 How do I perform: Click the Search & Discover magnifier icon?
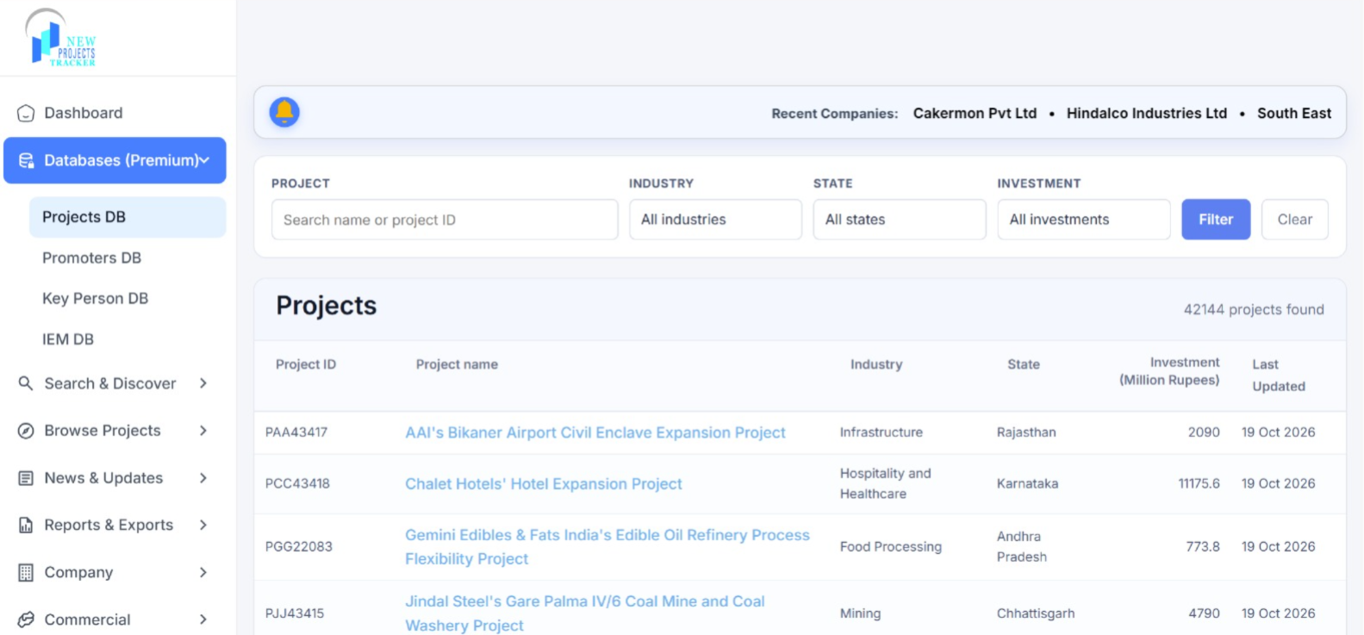coord(26,383)
